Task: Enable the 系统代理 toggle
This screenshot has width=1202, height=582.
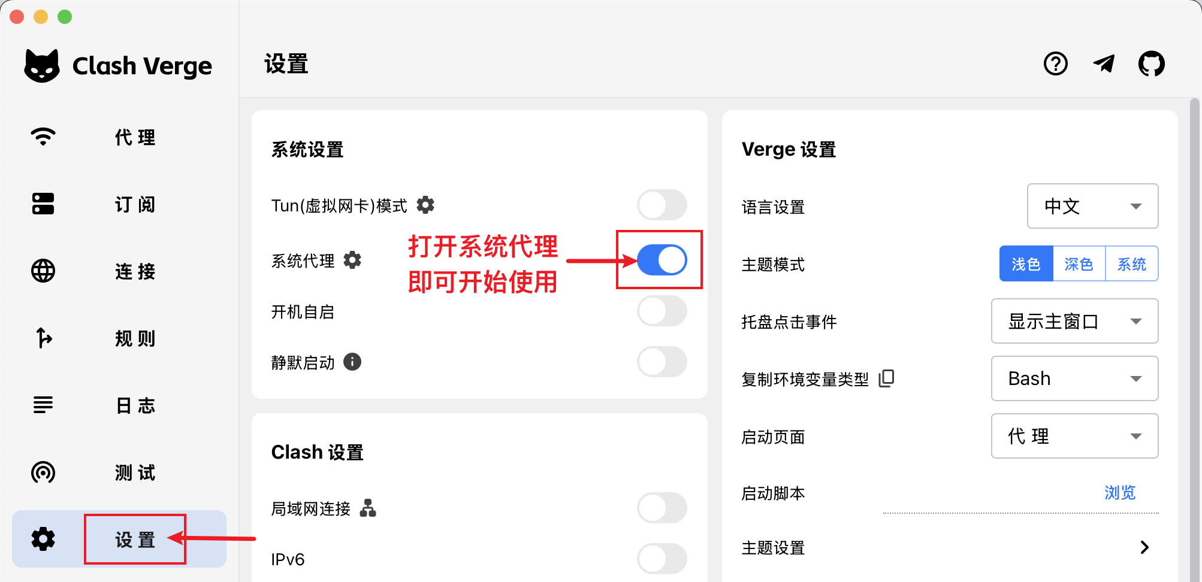Action: pos(661,260)
